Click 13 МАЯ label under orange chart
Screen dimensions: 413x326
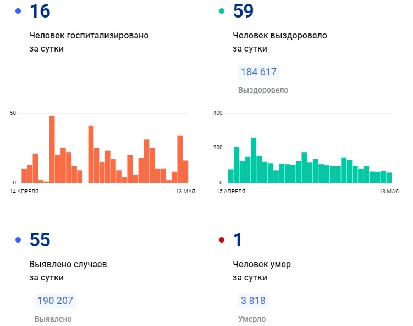tap(181, 191)
